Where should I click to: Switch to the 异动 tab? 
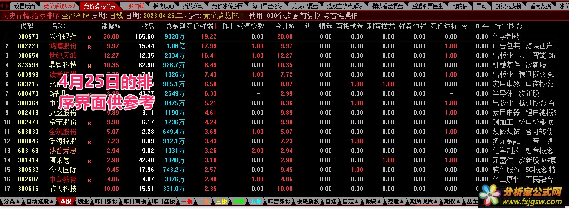481,6
